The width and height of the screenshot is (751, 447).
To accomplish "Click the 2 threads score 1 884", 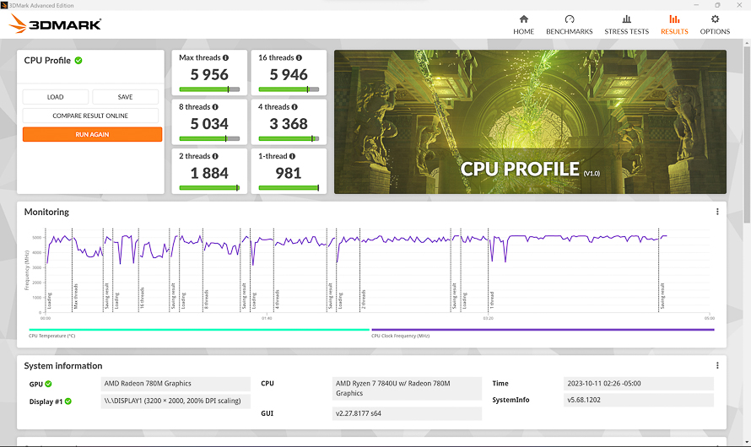I will coord(209,173).
